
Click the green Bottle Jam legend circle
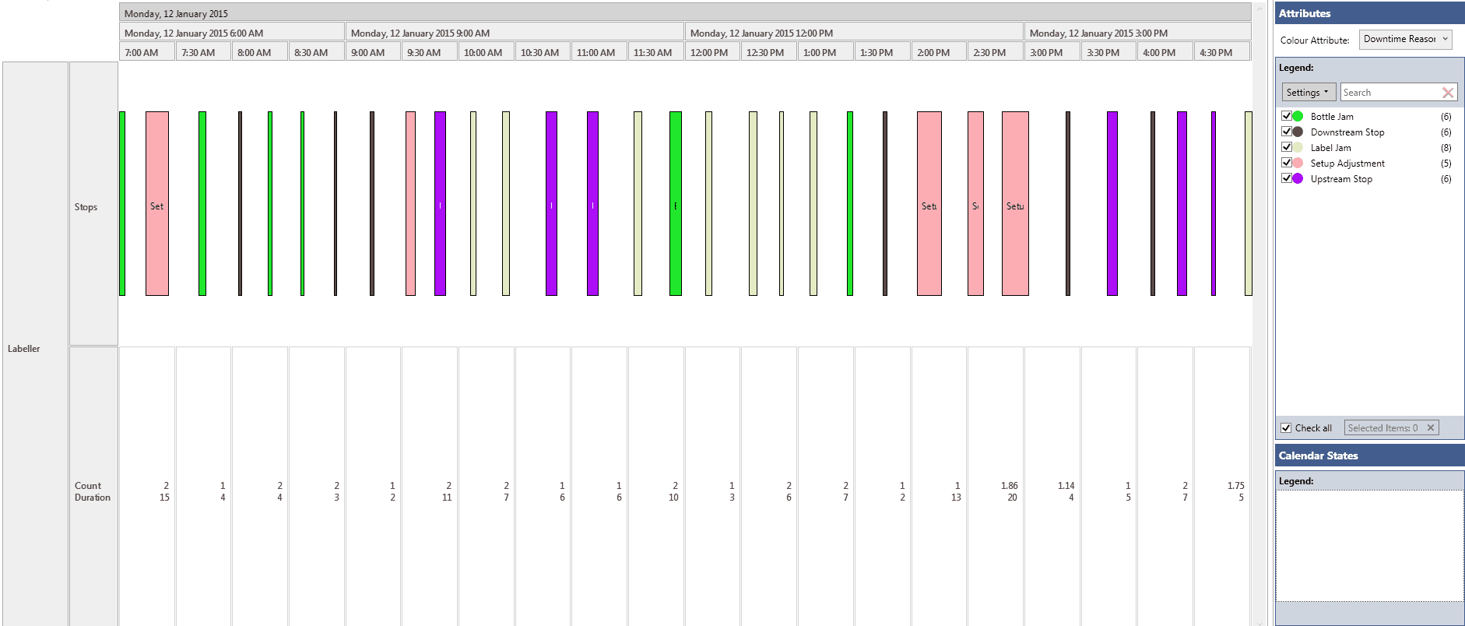pyautogui.click(x=1298, y=116)
